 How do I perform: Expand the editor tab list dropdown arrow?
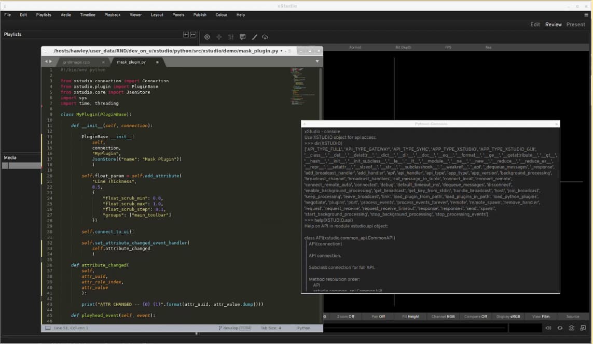pos(317,61)
